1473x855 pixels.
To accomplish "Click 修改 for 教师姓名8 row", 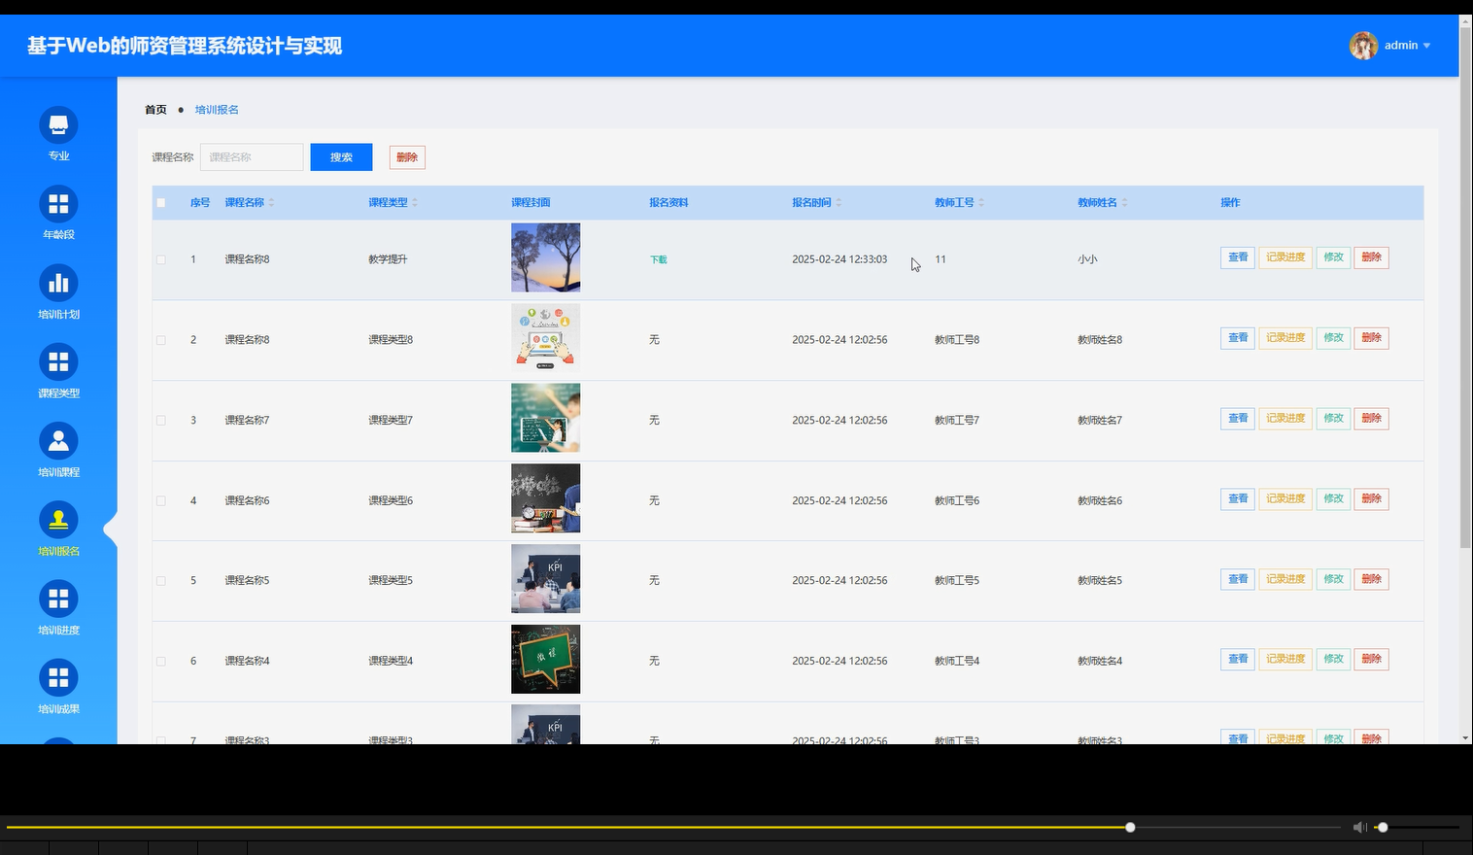I will pos(1333,338).
